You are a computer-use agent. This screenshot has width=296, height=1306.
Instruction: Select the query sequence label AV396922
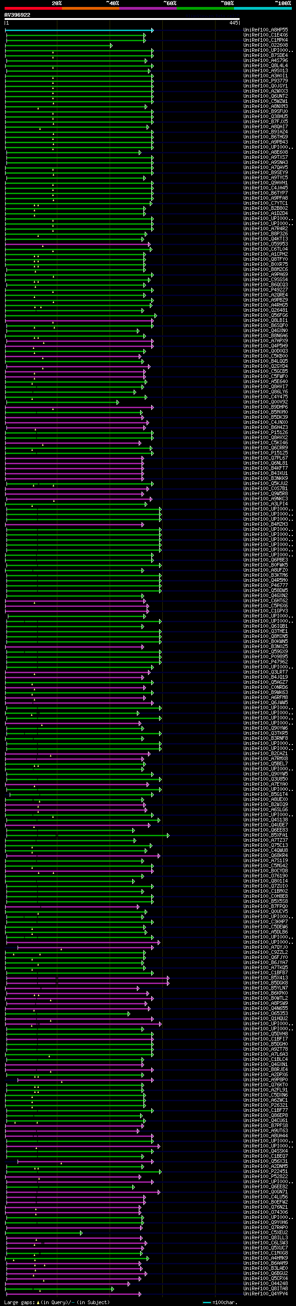pos(17,15)
